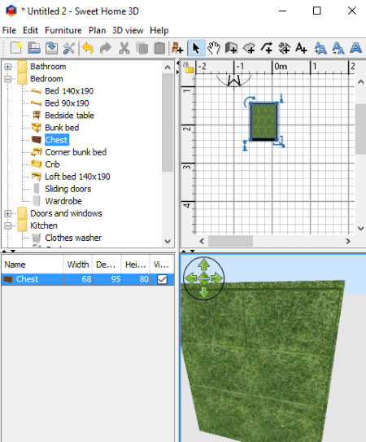Open the File menu

[x=9, y=30]
